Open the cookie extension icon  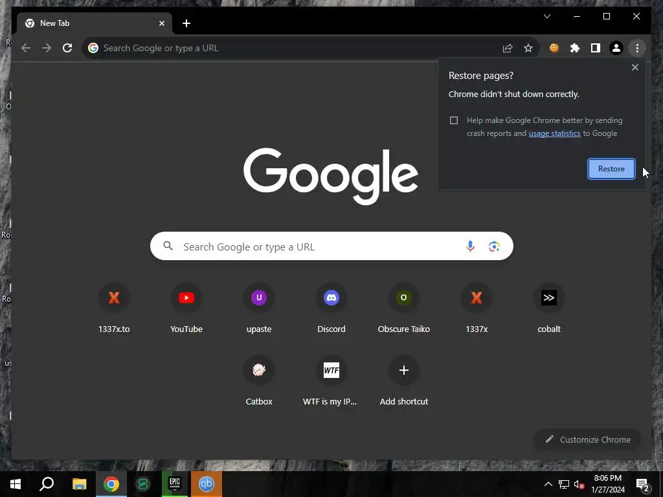tap(554, 48)
